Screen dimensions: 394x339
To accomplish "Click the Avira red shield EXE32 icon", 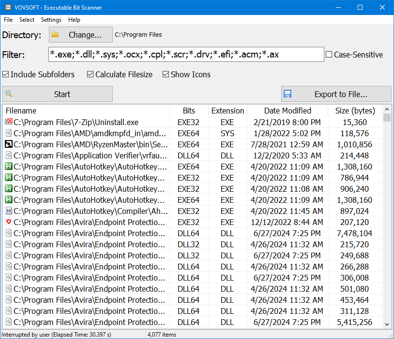I will click(x=9, y=222).
